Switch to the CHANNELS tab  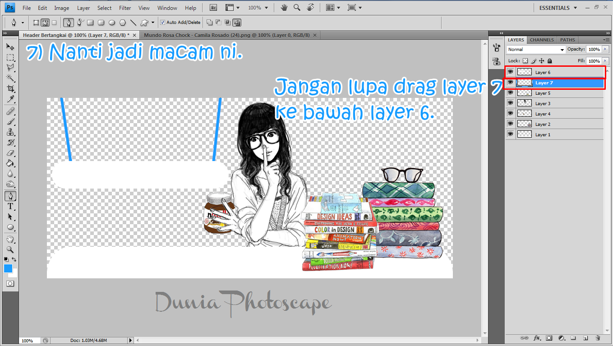(542, 40)
